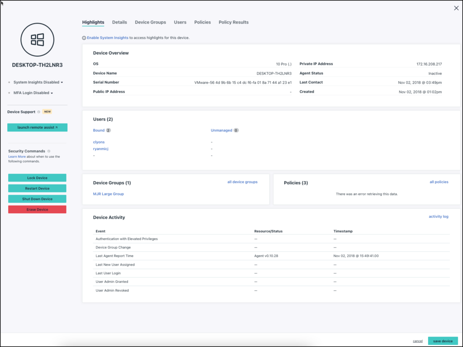
Task: Click the Lock Device button
Action: coord(37,178)
